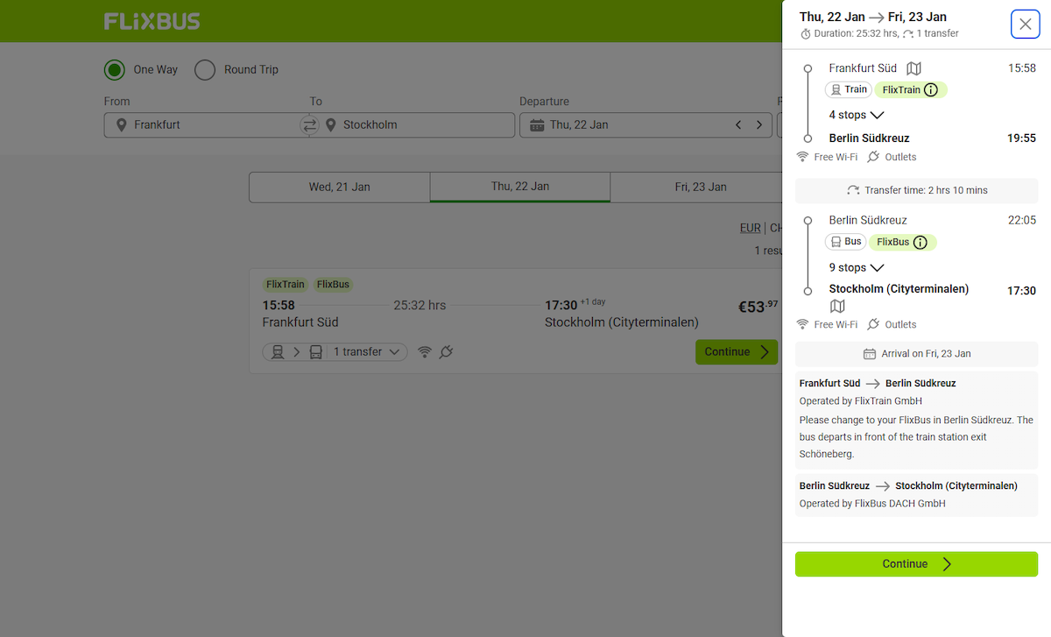This screenshot has width=1051, height=637.
Task: Continue from the side panel
Action: pyautogui.click(x=916, y=564)
